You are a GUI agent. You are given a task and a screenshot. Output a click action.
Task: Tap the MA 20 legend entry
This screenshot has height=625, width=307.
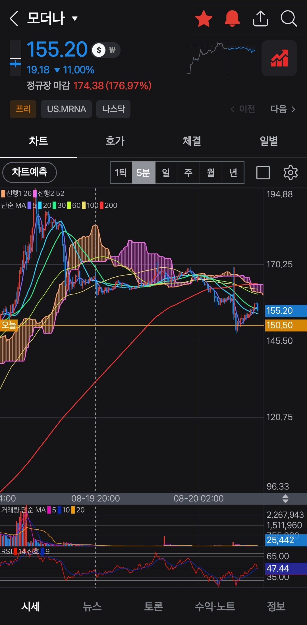[45, 205]
